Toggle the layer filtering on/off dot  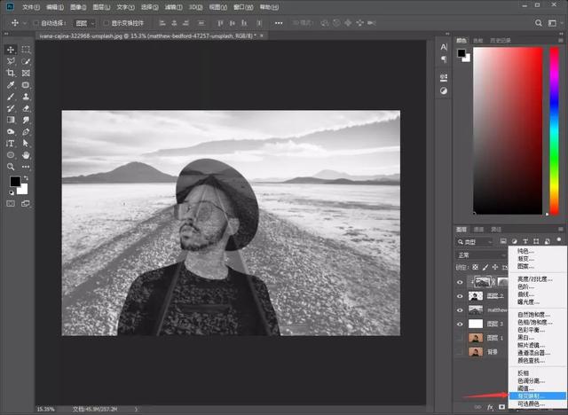coord(559,240)
